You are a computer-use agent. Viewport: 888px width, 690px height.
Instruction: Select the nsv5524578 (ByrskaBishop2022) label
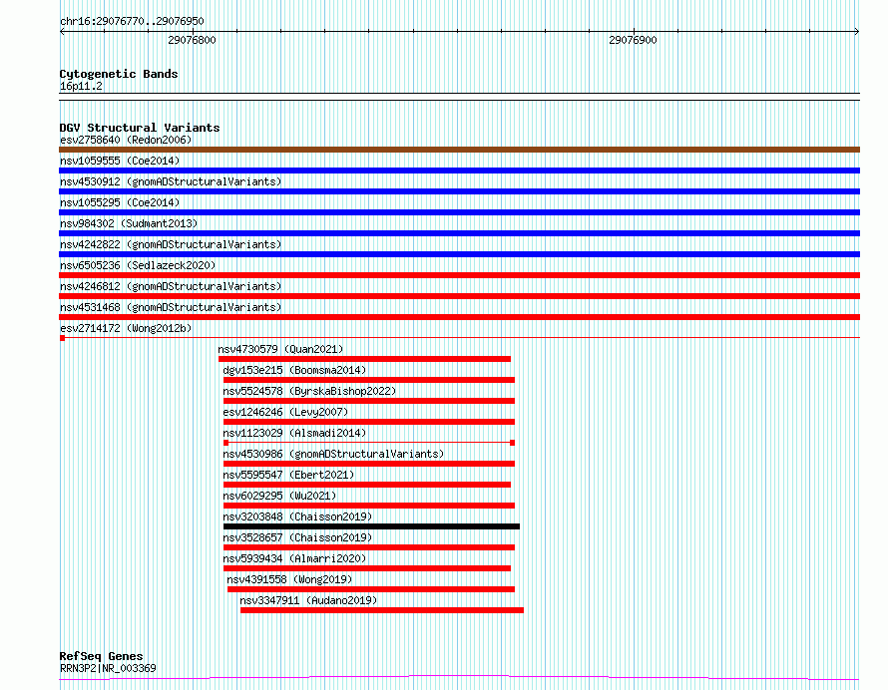click(309, 391)
